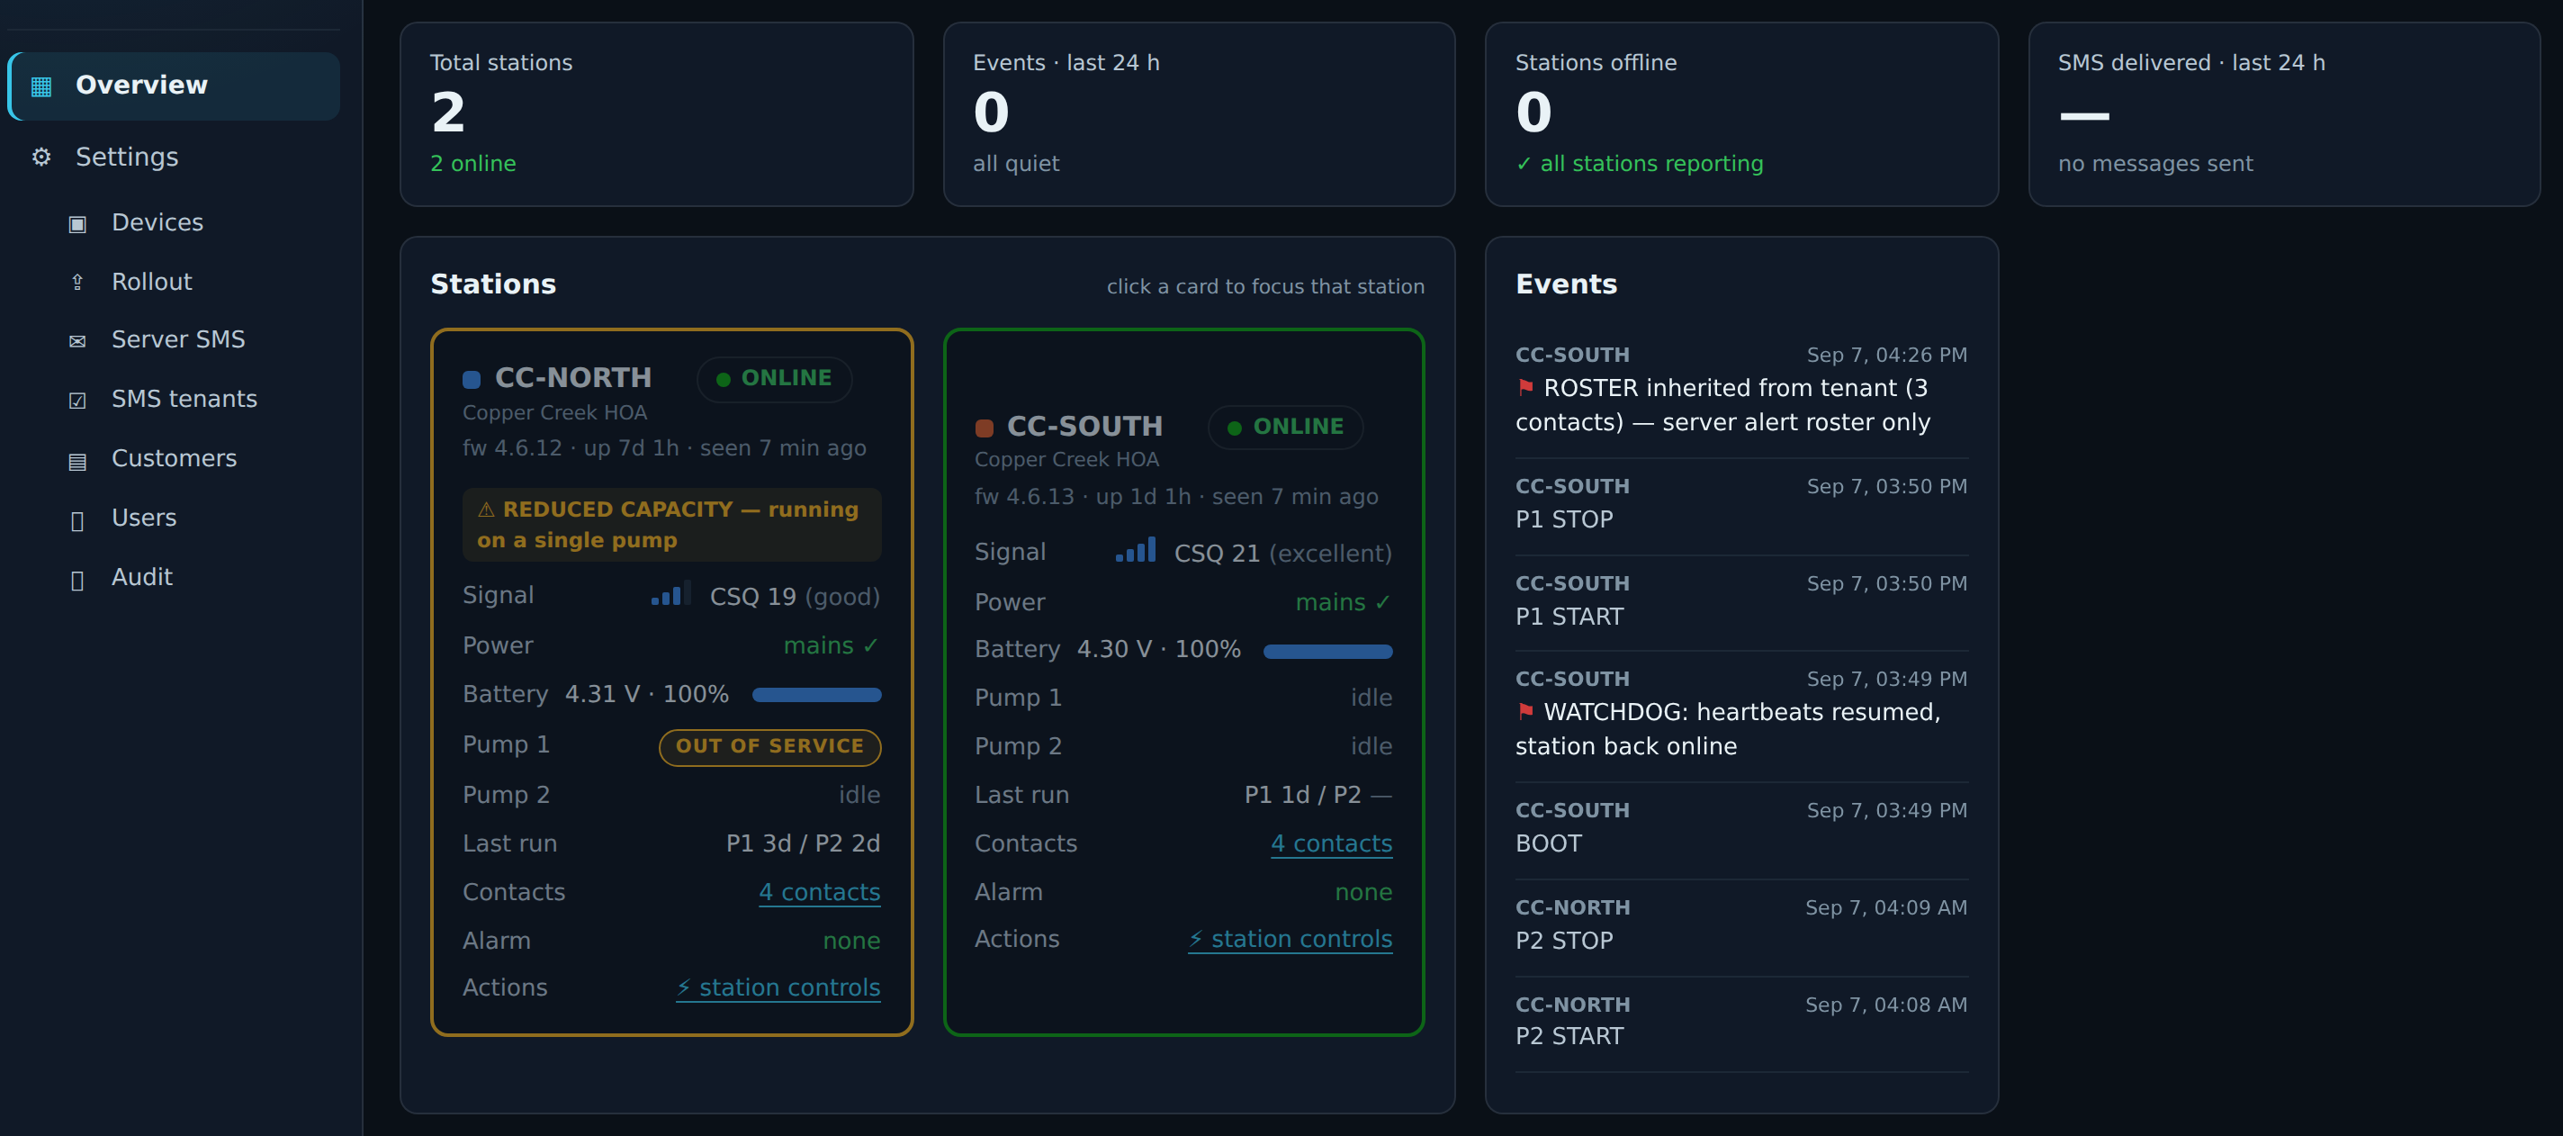
Task: Select the CC-SOUTH BOOT event
Action: (x=1741, y=828)
